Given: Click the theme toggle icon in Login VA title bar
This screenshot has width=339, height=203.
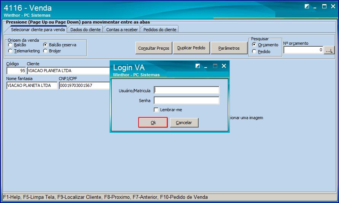Looking at the screenshot, I should point(197,66).
